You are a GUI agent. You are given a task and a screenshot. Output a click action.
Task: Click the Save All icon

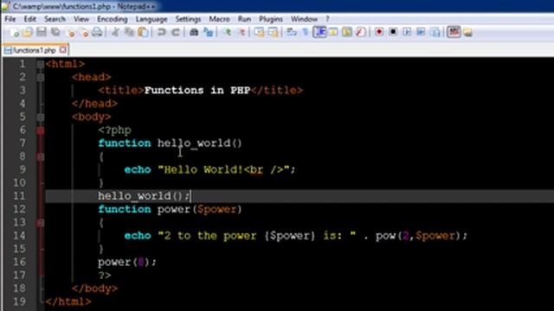tap(55, 32)
